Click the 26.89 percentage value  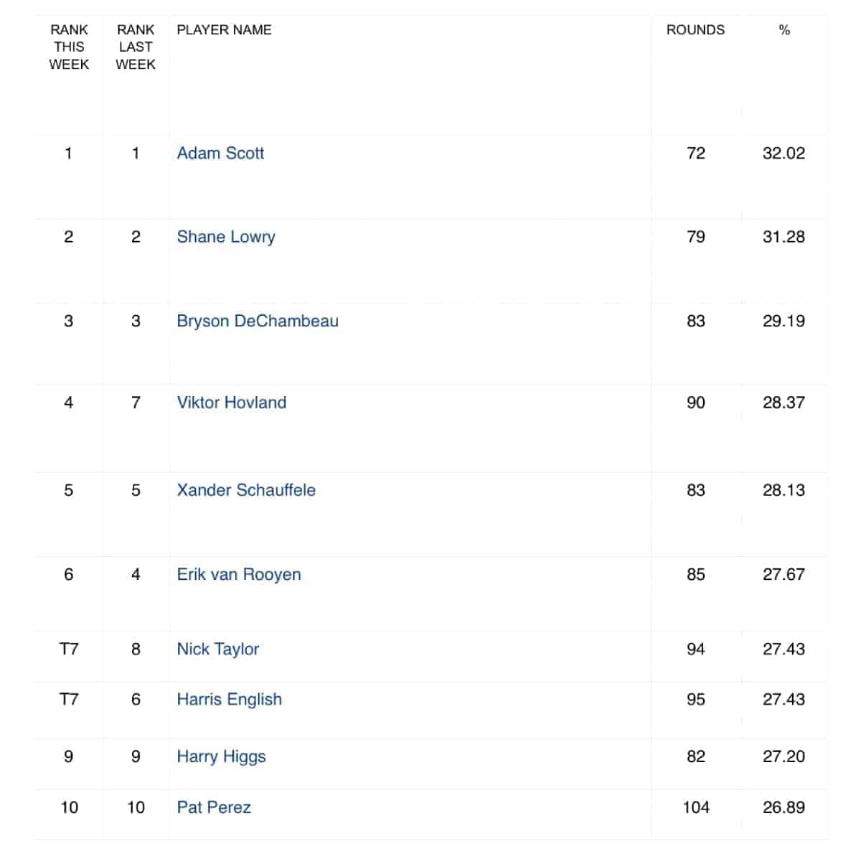click(784, 807)
